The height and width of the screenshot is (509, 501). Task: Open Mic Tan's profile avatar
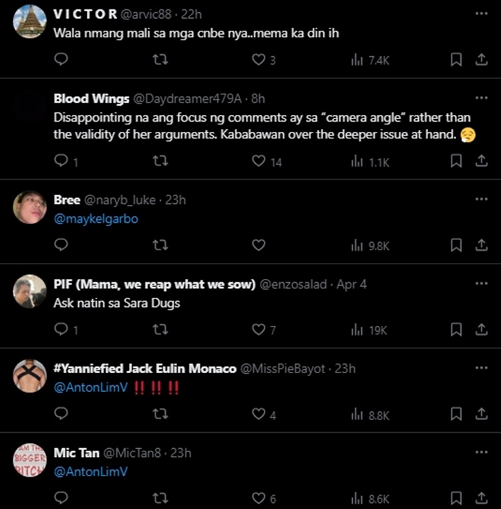click(x=29, y=461)
